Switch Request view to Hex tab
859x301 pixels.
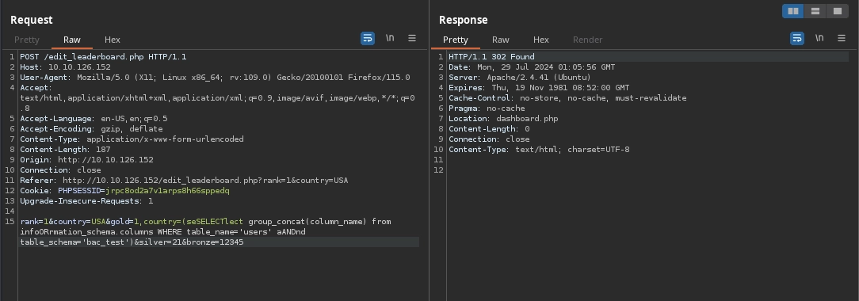pos(113,40)
